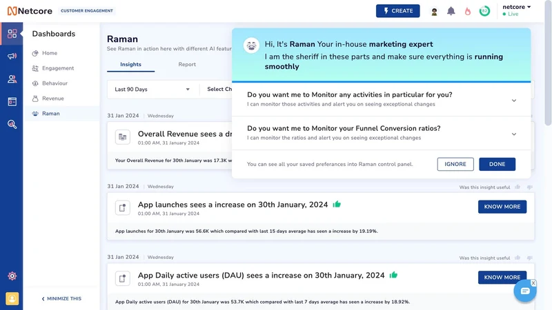Click the App launches insight icon
The image size is (552, 310).
coord(123,208)
